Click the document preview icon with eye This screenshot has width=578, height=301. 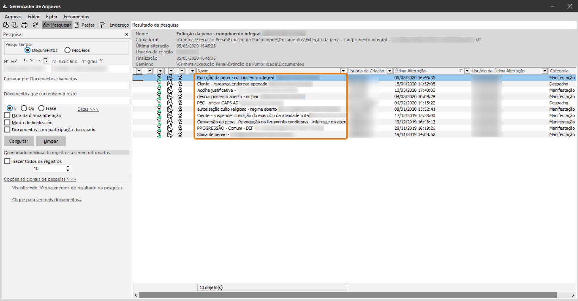coord(15,25)
